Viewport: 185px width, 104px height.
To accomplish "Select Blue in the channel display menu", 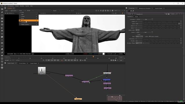I will coord(29,18).
